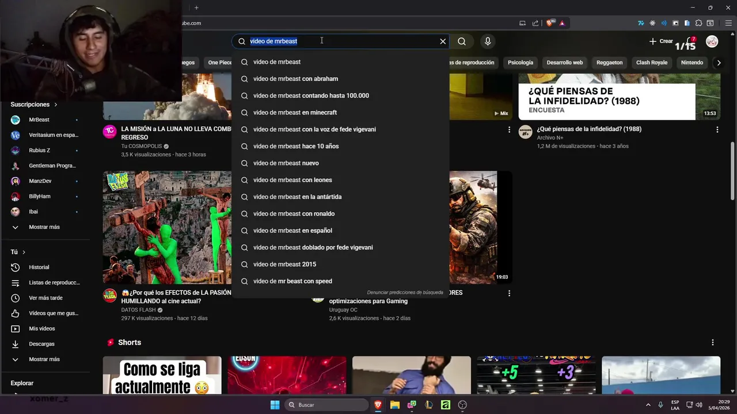Image resolution: width=737 pixels, height=414 pixels.
Task: Choose suggestion 'video de mrbeast con leones'
Action: point(340,180)
